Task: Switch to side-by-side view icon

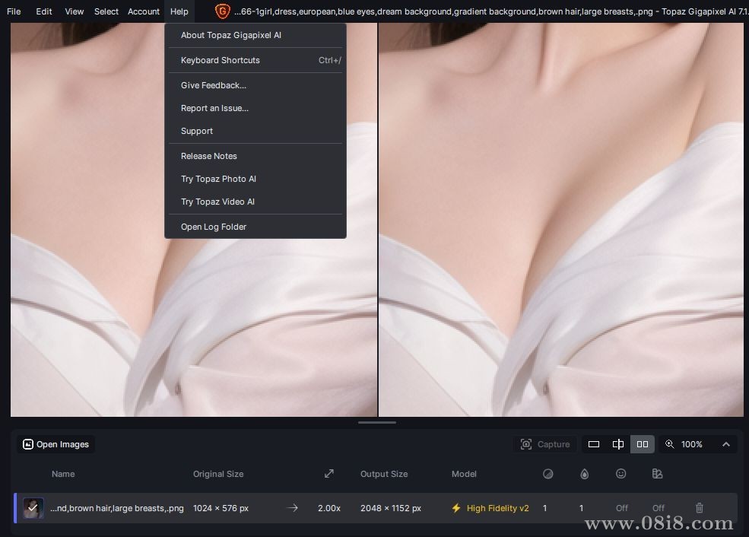Action: coord(643,444)
